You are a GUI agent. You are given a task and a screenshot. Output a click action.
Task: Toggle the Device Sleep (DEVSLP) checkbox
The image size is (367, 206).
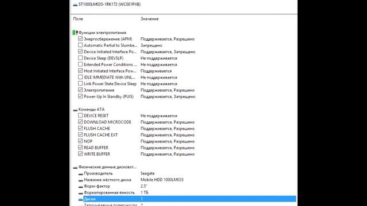[x=80, y=58]
